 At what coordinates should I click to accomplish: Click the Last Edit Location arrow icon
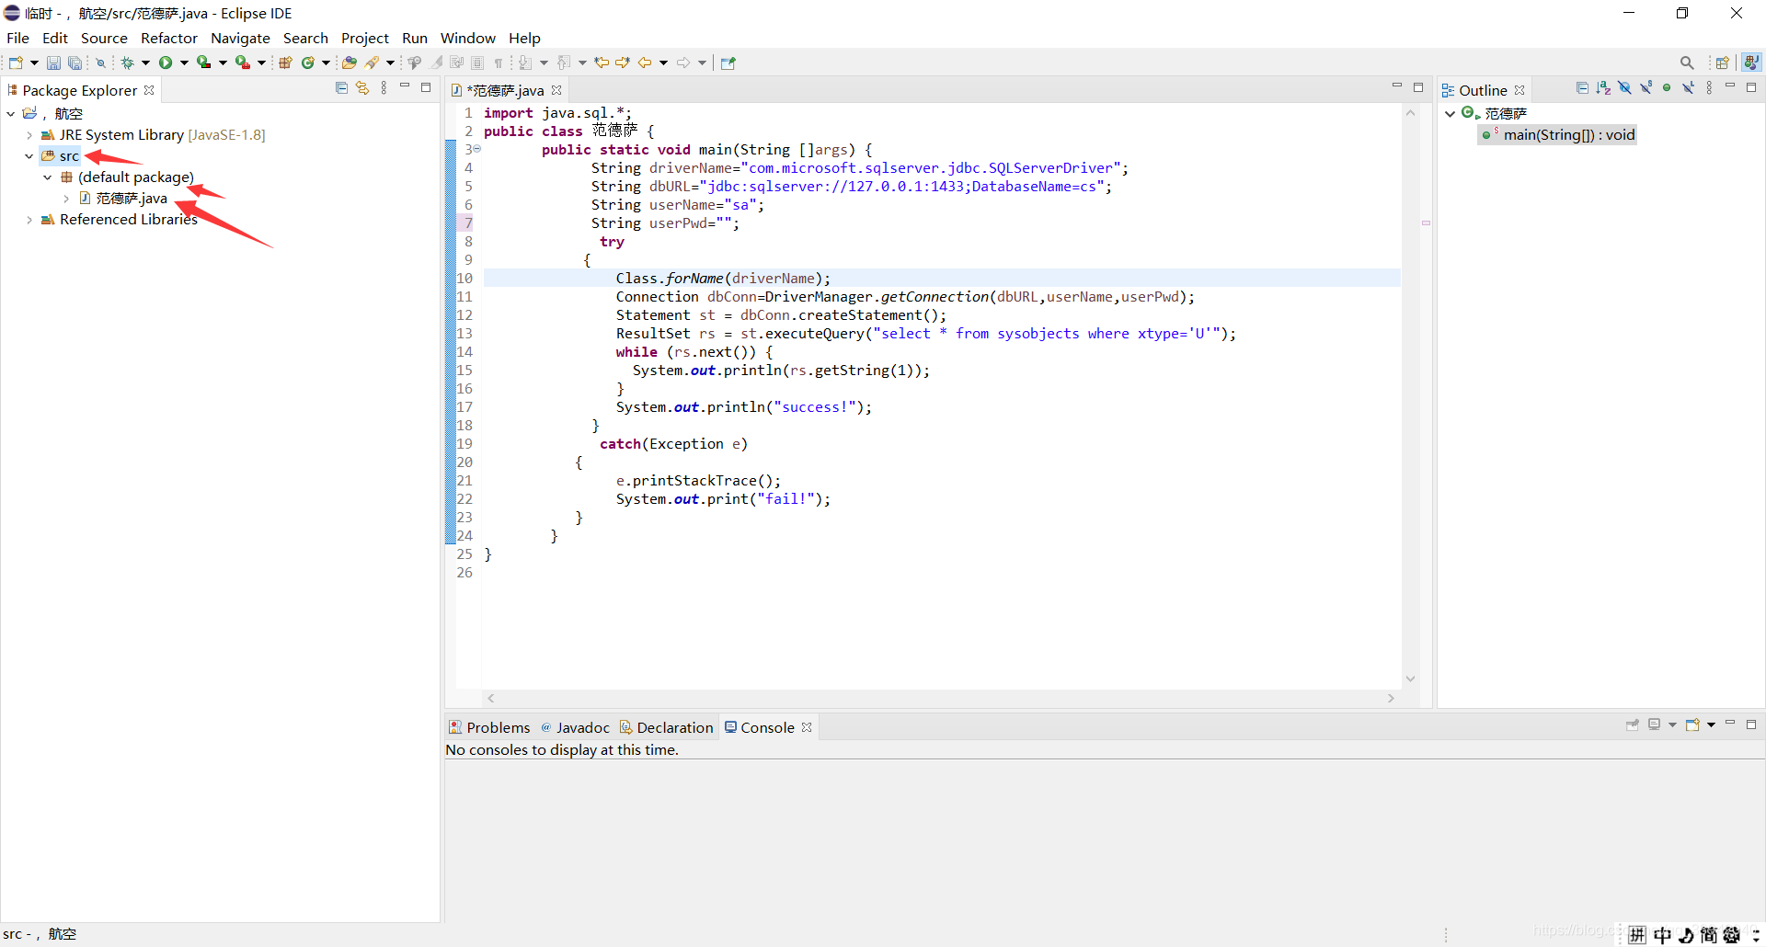click(602, 63)
